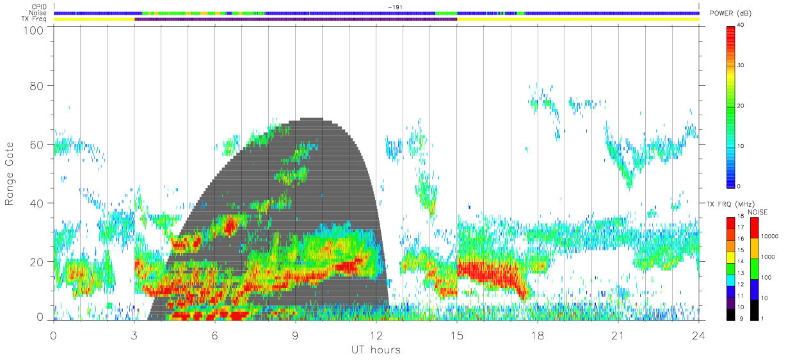This screenshot has height=363, width=786.
Task: Click the 24 tick on the UT hours axis
Action: click(x=699, y=335)
